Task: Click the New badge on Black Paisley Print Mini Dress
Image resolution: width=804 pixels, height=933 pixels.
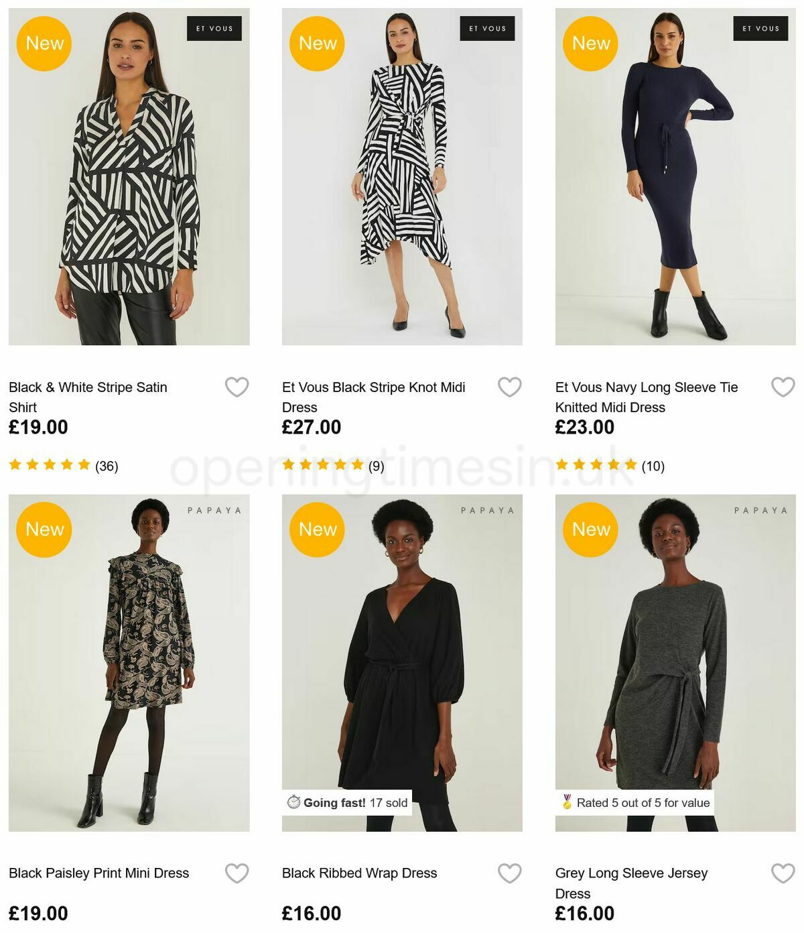Action: (x=44, y=529)
